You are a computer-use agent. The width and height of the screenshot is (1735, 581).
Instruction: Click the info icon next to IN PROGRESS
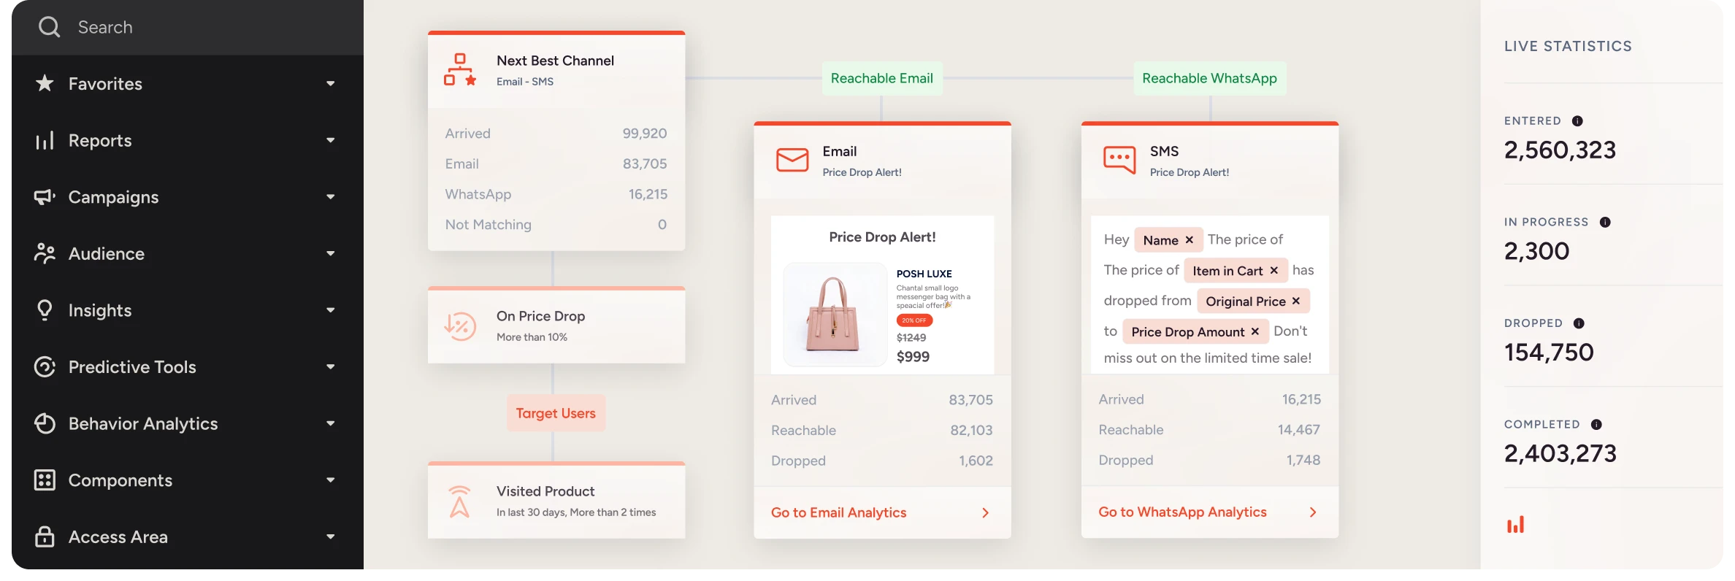pyautogui.click(x=1605, y=223)
